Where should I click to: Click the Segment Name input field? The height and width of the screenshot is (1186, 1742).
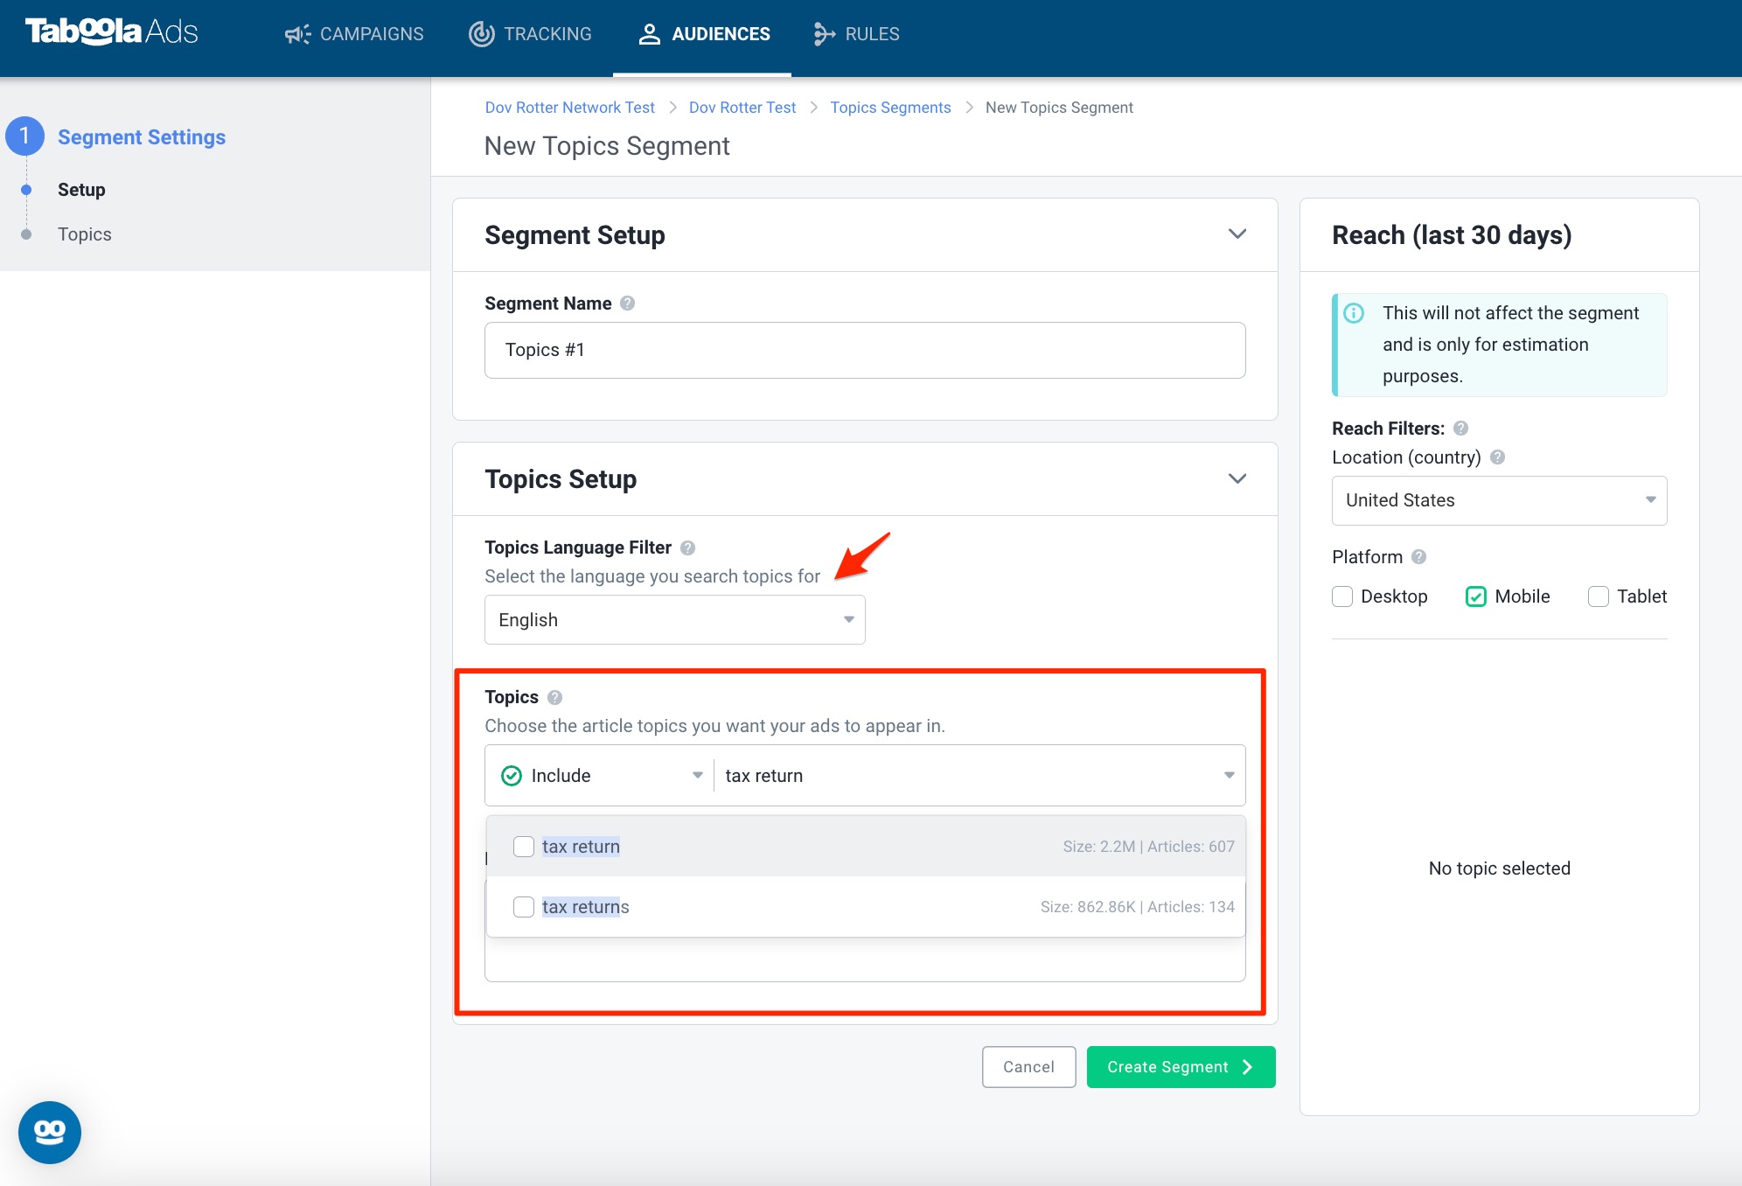tap(865, 350)
